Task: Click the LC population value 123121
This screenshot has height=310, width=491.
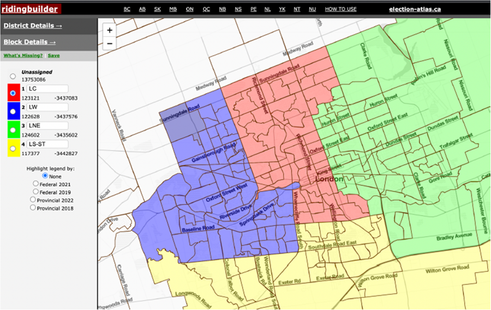Action: 31,98
